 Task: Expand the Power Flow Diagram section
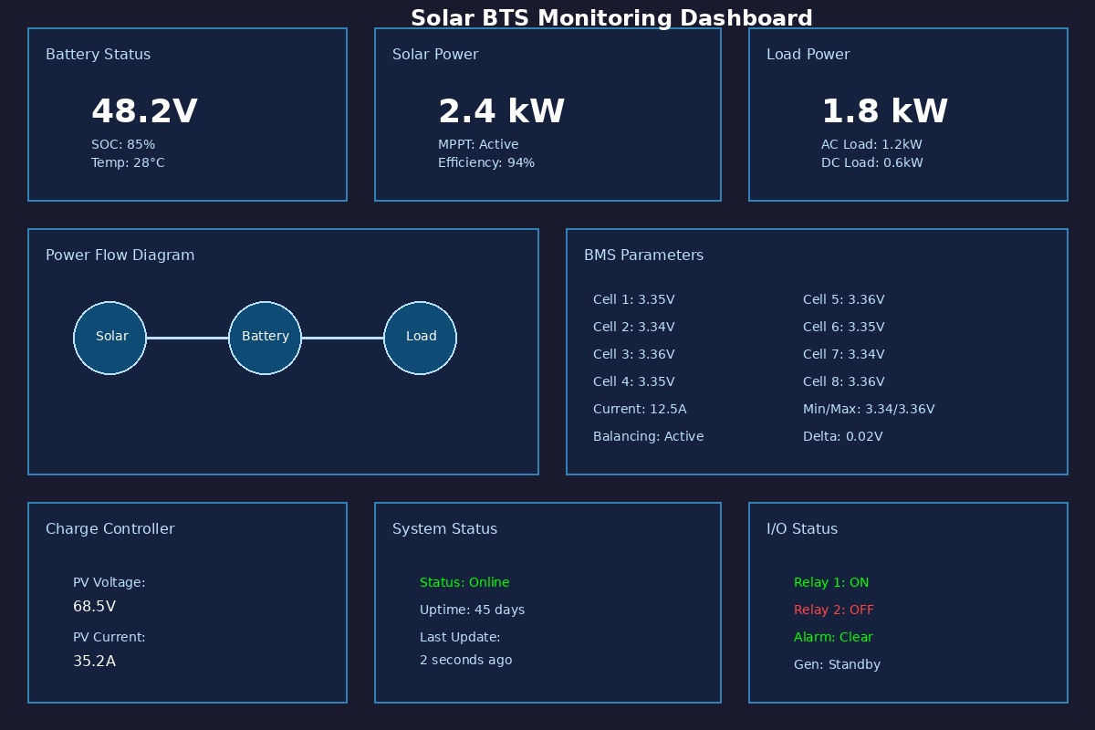click(x=120, y=255)
